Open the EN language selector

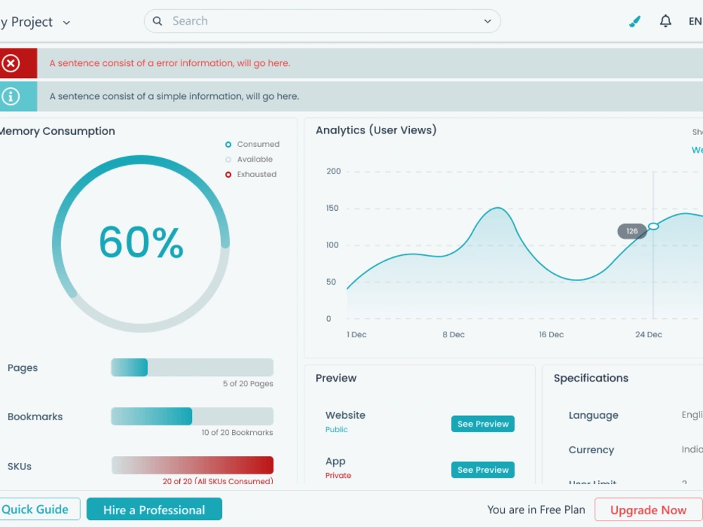pyautogui.click(x=695, y=21)
